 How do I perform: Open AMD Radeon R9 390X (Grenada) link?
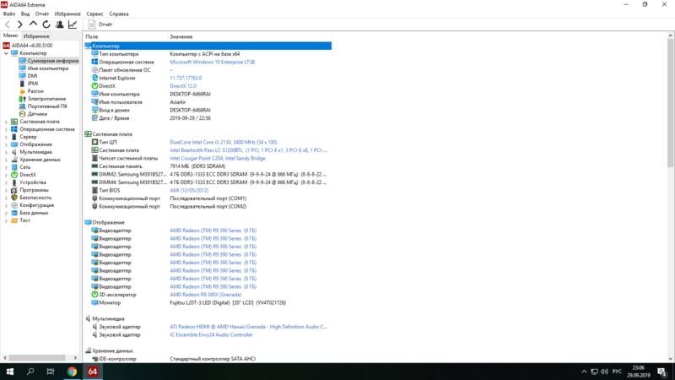pyautogui.click(x=205, y=295)
